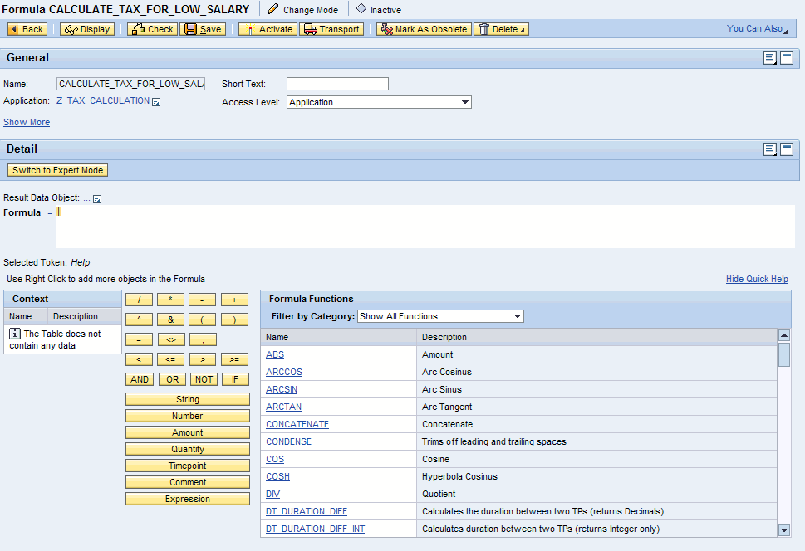
Task: Open the You Can Also menu
Action: coord(757,28)
